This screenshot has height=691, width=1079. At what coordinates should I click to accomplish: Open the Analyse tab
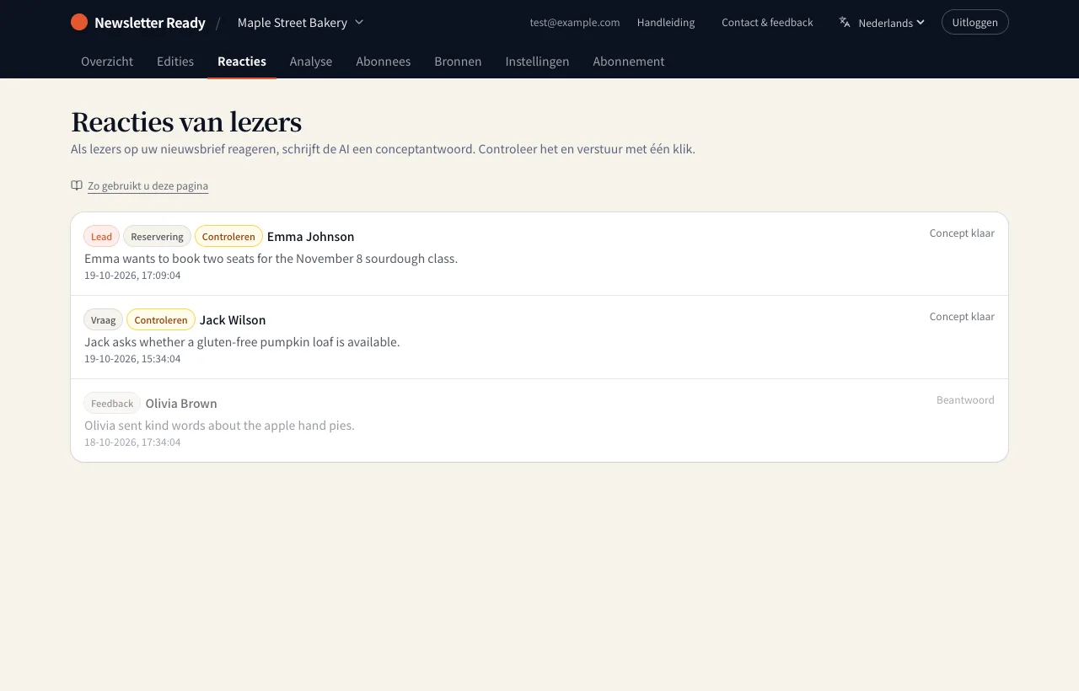click(311, 62)
